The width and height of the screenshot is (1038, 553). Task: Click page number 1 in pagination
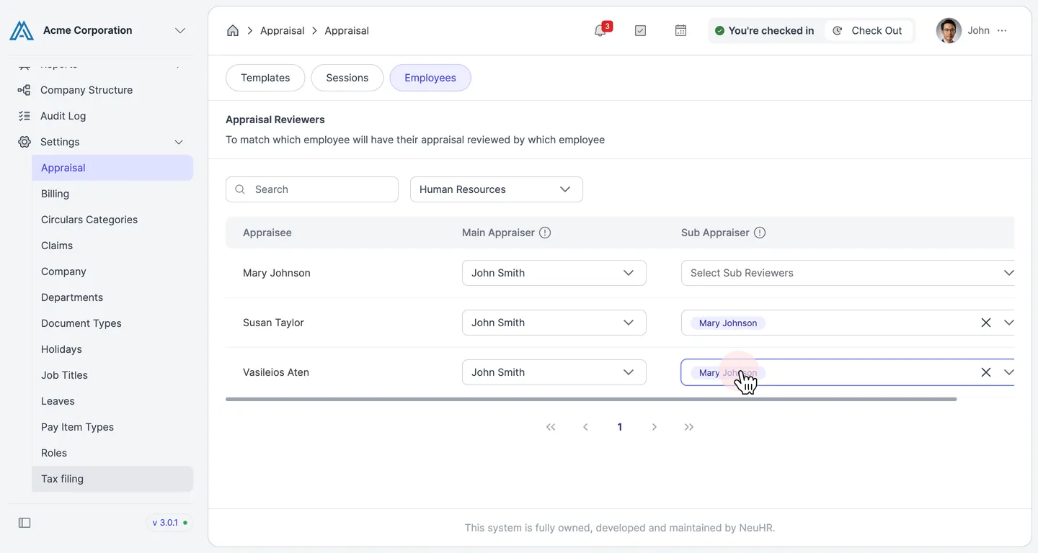coord(619,427)
